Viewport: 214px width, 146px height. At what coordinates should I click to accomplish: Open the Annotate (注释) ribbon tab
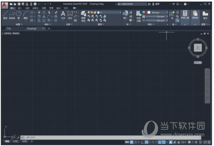[x=27, y=8]
